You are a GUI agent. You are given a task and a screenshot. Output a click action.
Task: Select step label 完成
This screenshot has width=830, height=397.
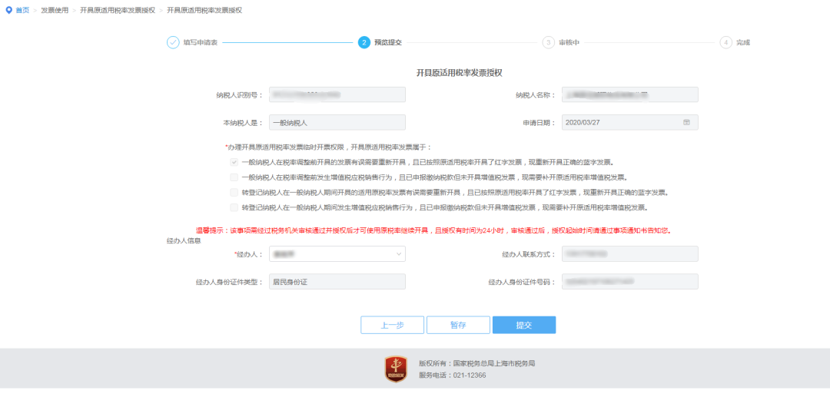tap(742, 42)
